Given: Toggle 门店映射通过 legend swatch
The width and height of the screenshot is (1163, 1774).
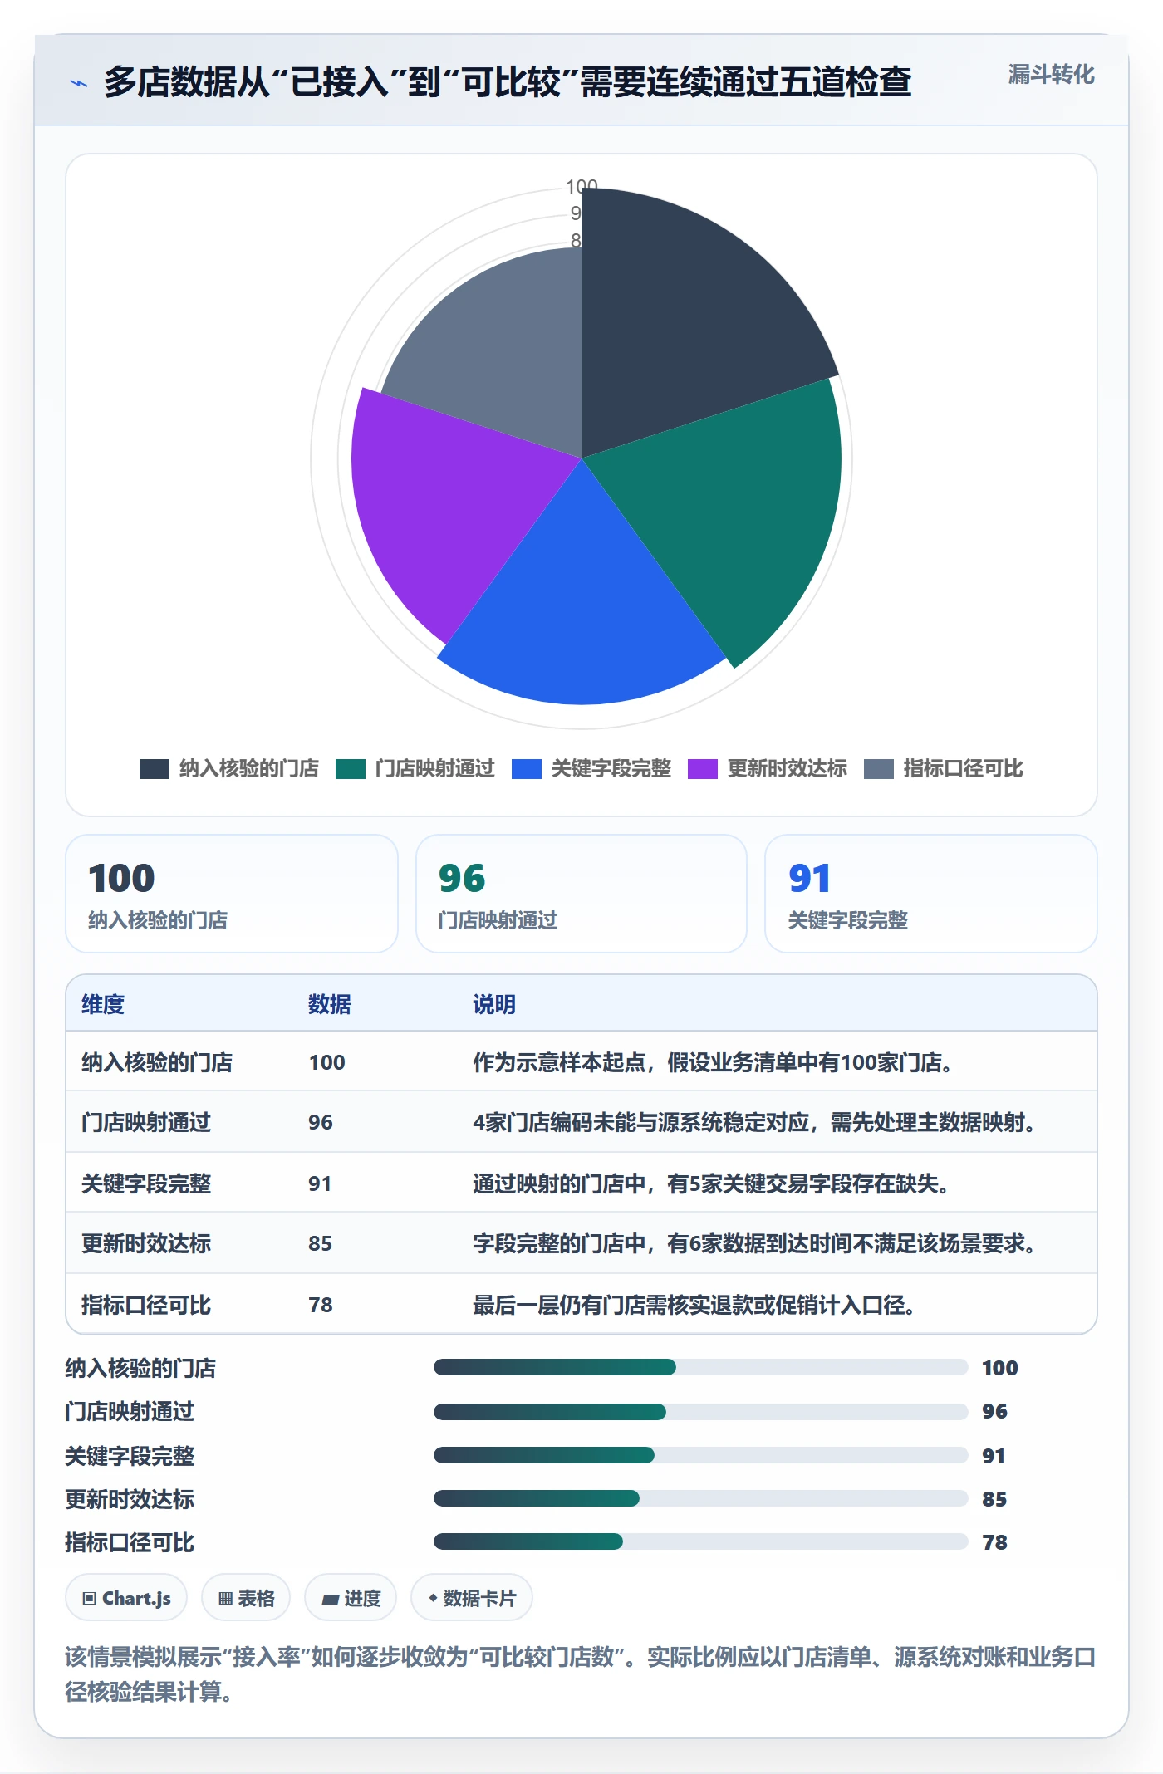Looking at the screenshot, I should (x=351, y=769).
